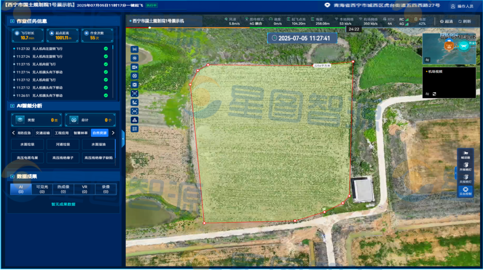Toggle 高压线绝缘子 detection
The width and height of the screenshot is (483, 270).
[x=63, y=158]
